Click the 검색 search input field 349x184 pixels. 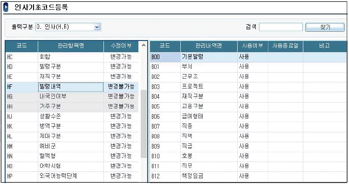281,27
